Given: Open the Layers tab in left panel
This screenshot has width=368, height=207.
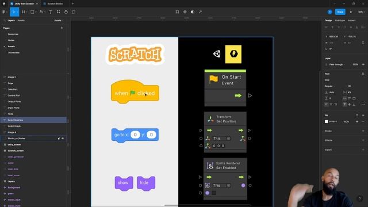Looking at the screenshot, I should (11, 21).
